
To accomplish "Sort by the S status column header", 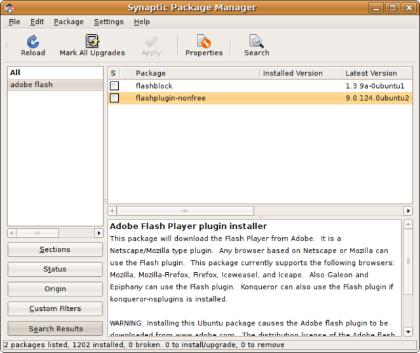I will pos(114,73).
